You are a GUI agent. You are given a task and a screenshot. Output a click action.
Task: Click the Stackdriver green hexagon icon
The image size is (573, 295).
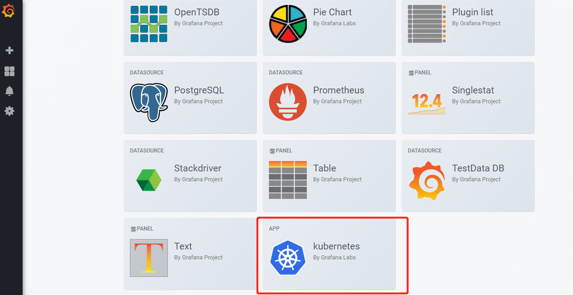[149, 180]
